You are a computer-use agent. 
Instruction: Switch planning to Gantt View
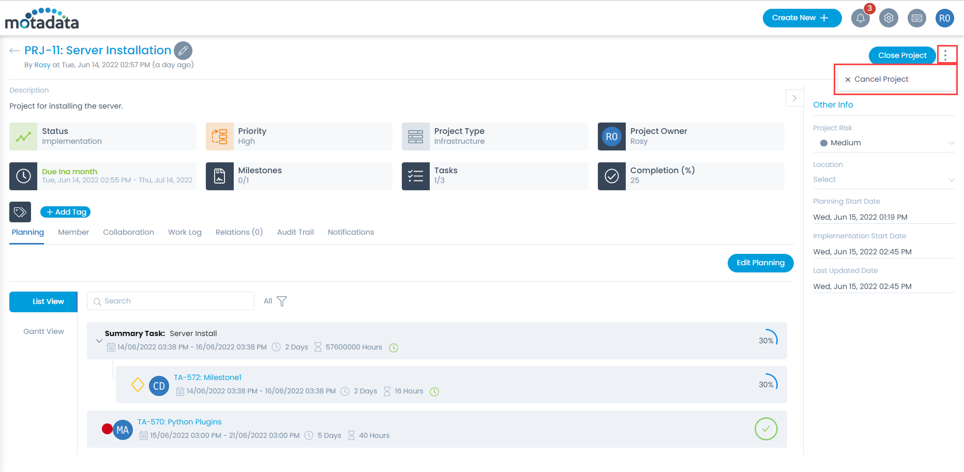point(43,331)
